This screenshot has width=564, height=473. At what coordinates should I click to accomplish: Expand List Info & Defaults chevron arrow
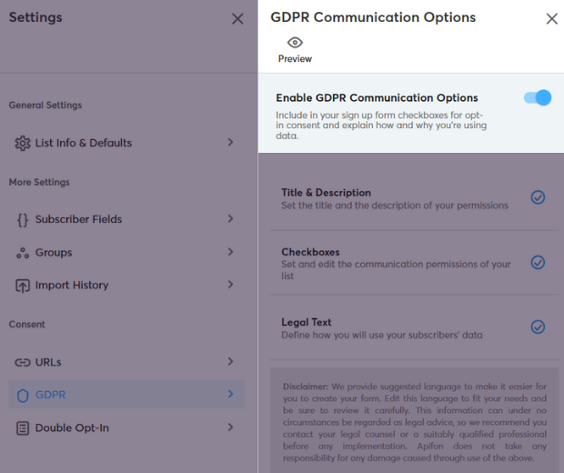click(x=230, y=143)
